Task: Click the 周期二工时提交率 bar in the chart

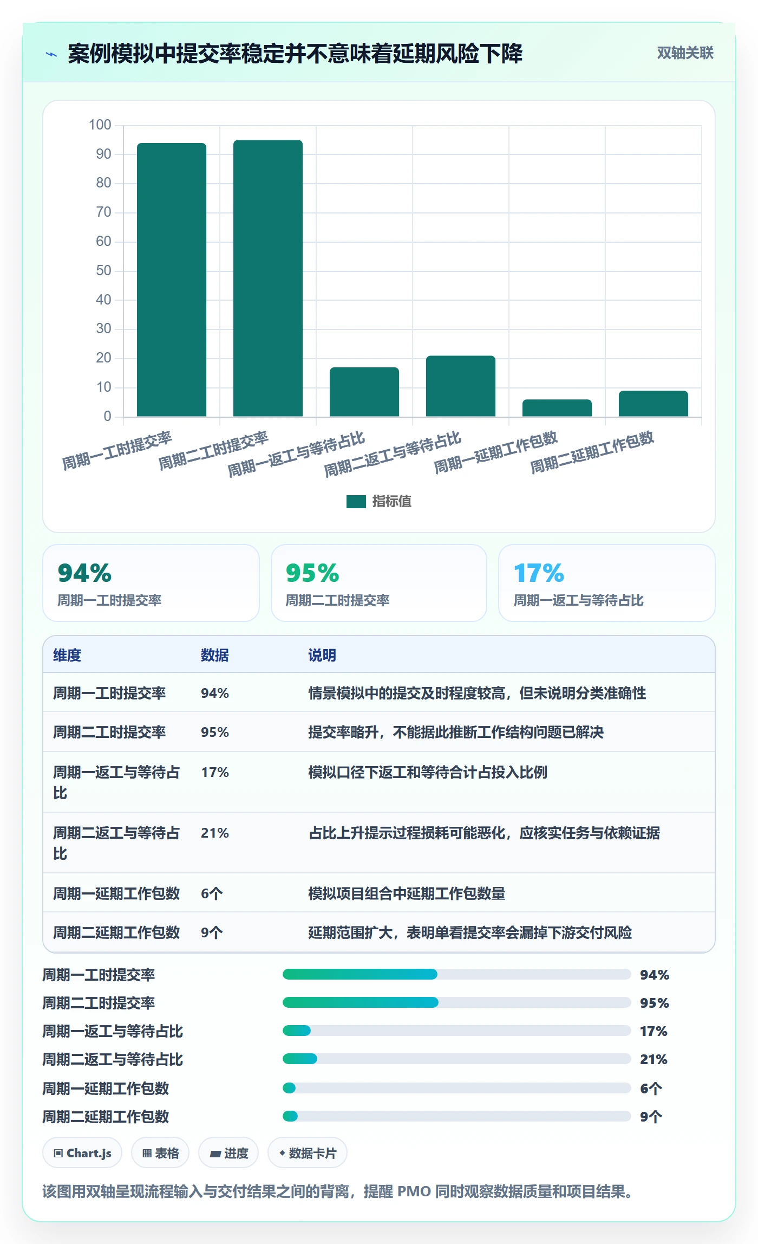Action: pos(268,278)
